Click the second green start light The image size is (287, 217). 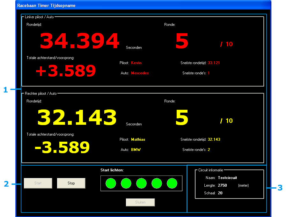126,183
